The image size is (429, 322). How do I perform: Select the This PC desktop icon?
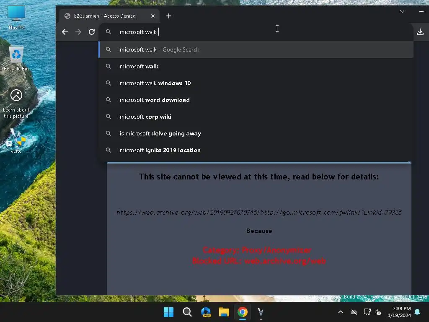[16, 18]
